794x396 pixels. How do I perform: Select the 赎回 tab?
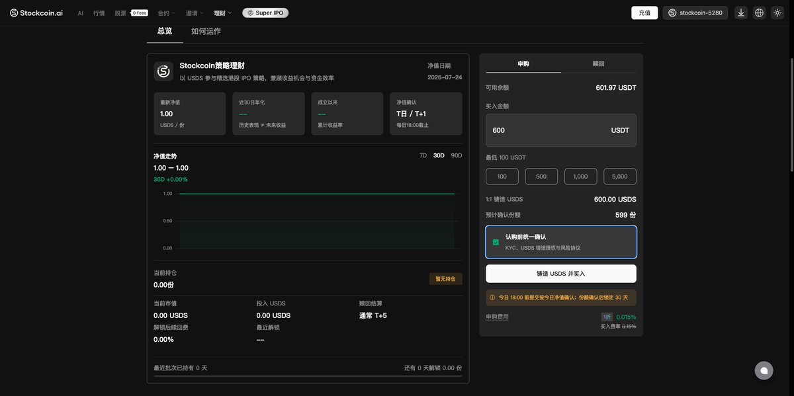click(599, 63)
